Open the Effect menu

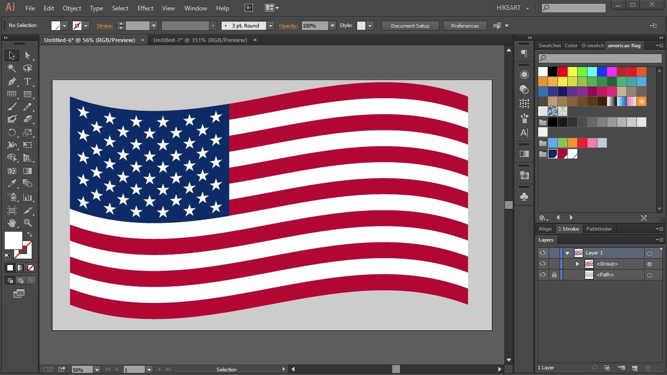pyautogui.click(x=145, y=8)
